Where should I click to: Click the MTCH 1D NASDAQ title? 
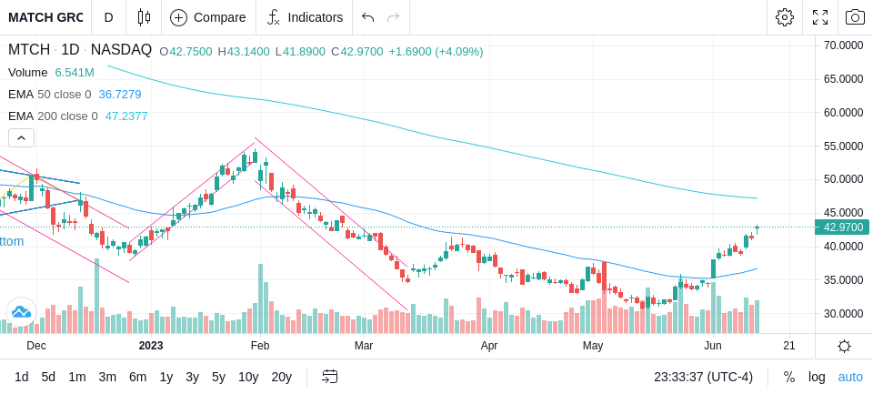click(80, 50)
